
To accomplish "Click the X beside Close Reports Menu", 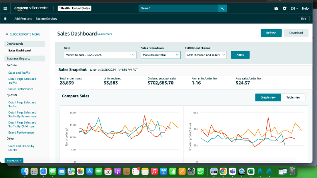I will point(7,34).
